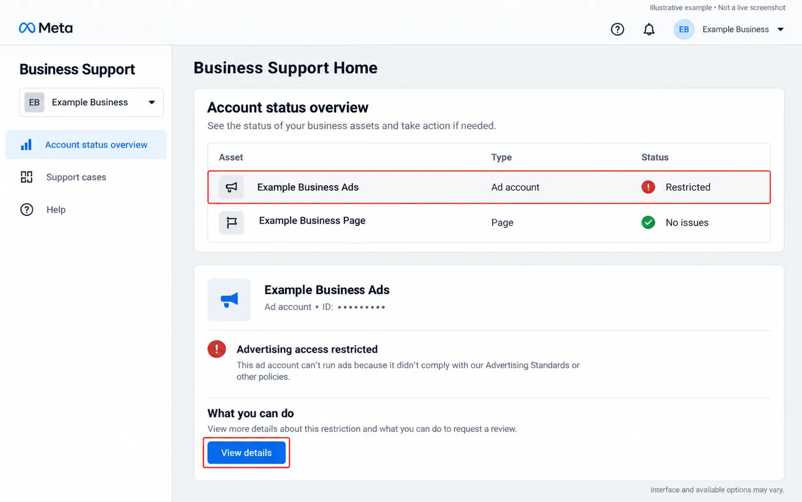Image resolution: width=802 pixels, height=502 pixels.
Task: Click the Business Support Home page title
Action: pyautogui.click(x=285, y=68)
